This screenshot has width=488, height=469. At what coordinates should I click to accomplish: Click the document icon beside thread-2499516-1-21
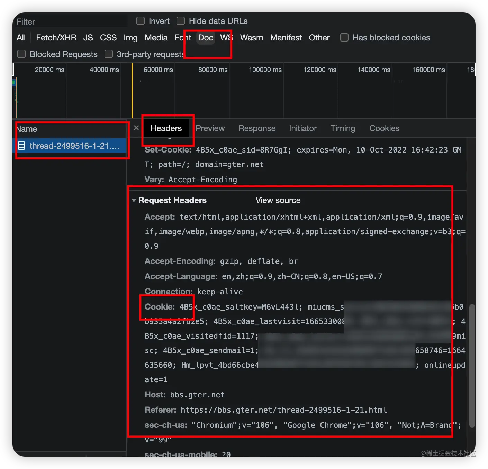pyautogui.click(x=21, y=146)
